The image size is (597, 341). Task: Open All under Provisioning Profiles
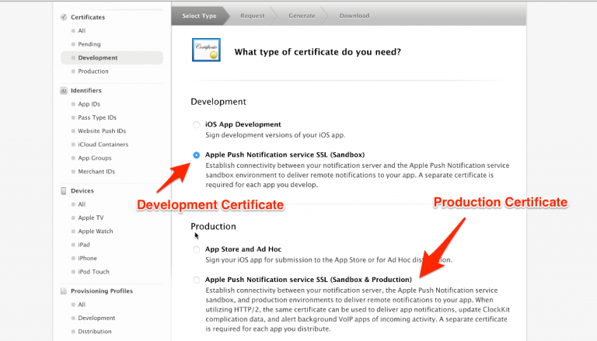pyautogui.click(x=82, y=304)
